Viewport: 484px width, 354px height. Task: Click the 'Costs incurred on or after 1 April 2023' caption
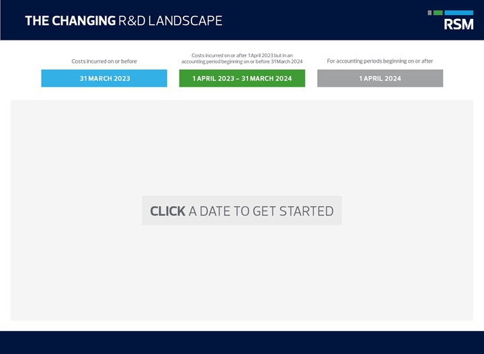[x=242, y=59]
